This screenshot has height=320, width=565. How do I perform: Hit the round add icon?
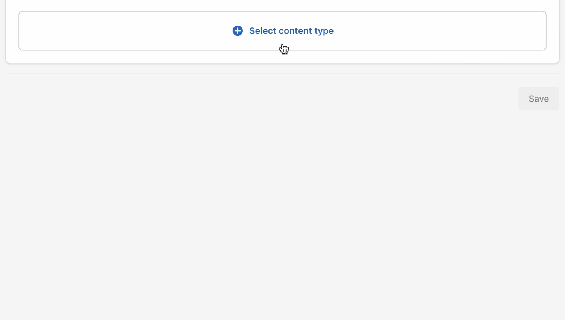click(238, 31)
